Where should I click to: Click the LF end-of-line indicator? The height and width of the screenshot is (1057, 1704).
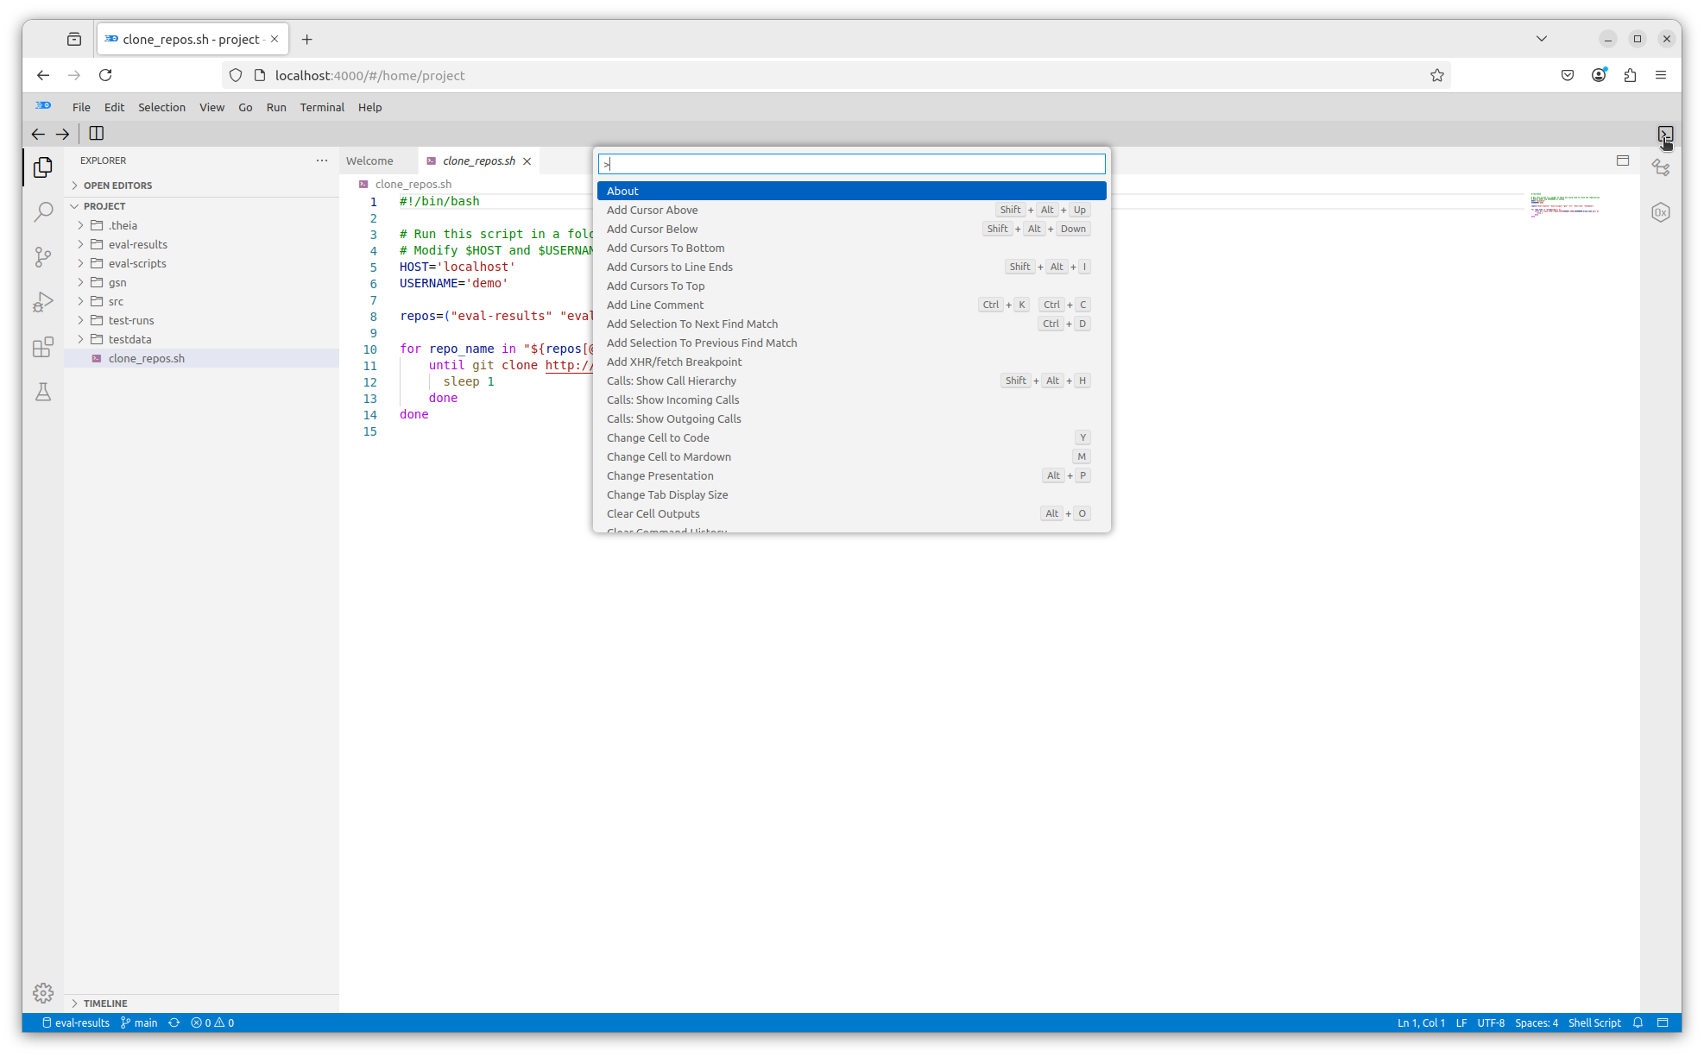[1461, 1022]
